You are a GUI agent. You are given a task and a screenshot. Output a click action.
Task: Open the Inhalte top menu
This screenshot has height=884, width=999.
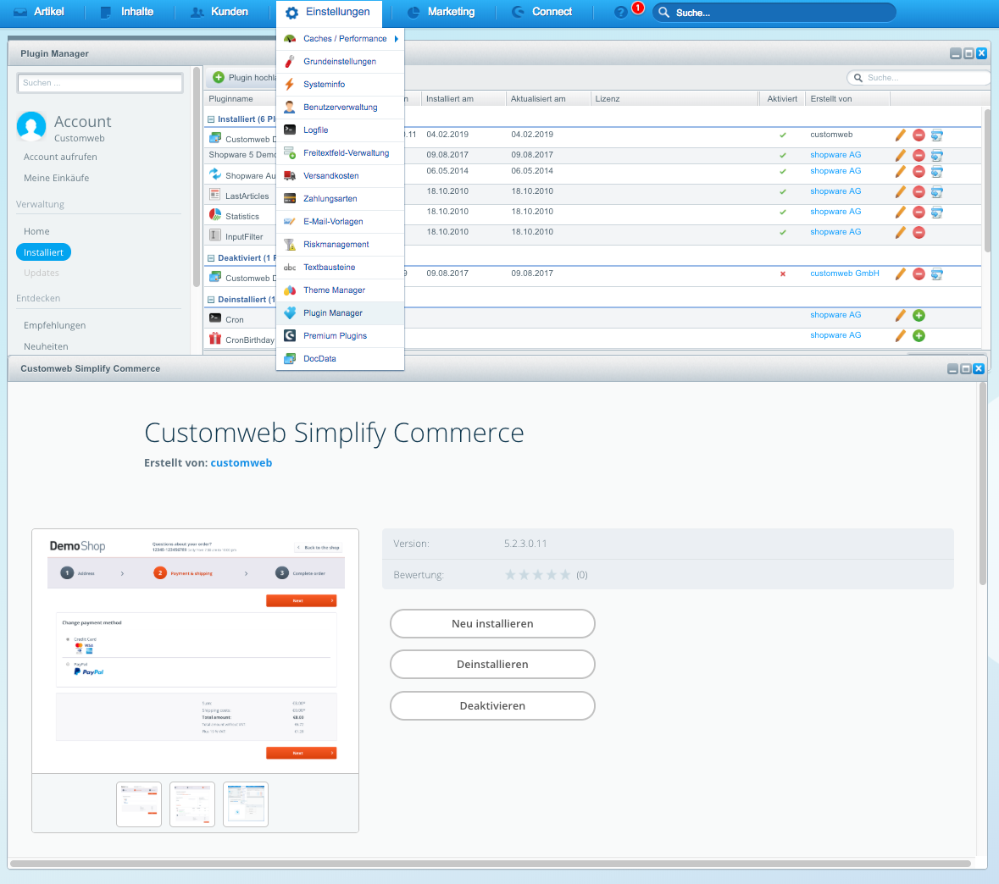pyautogui.click(x=127, y=12)
